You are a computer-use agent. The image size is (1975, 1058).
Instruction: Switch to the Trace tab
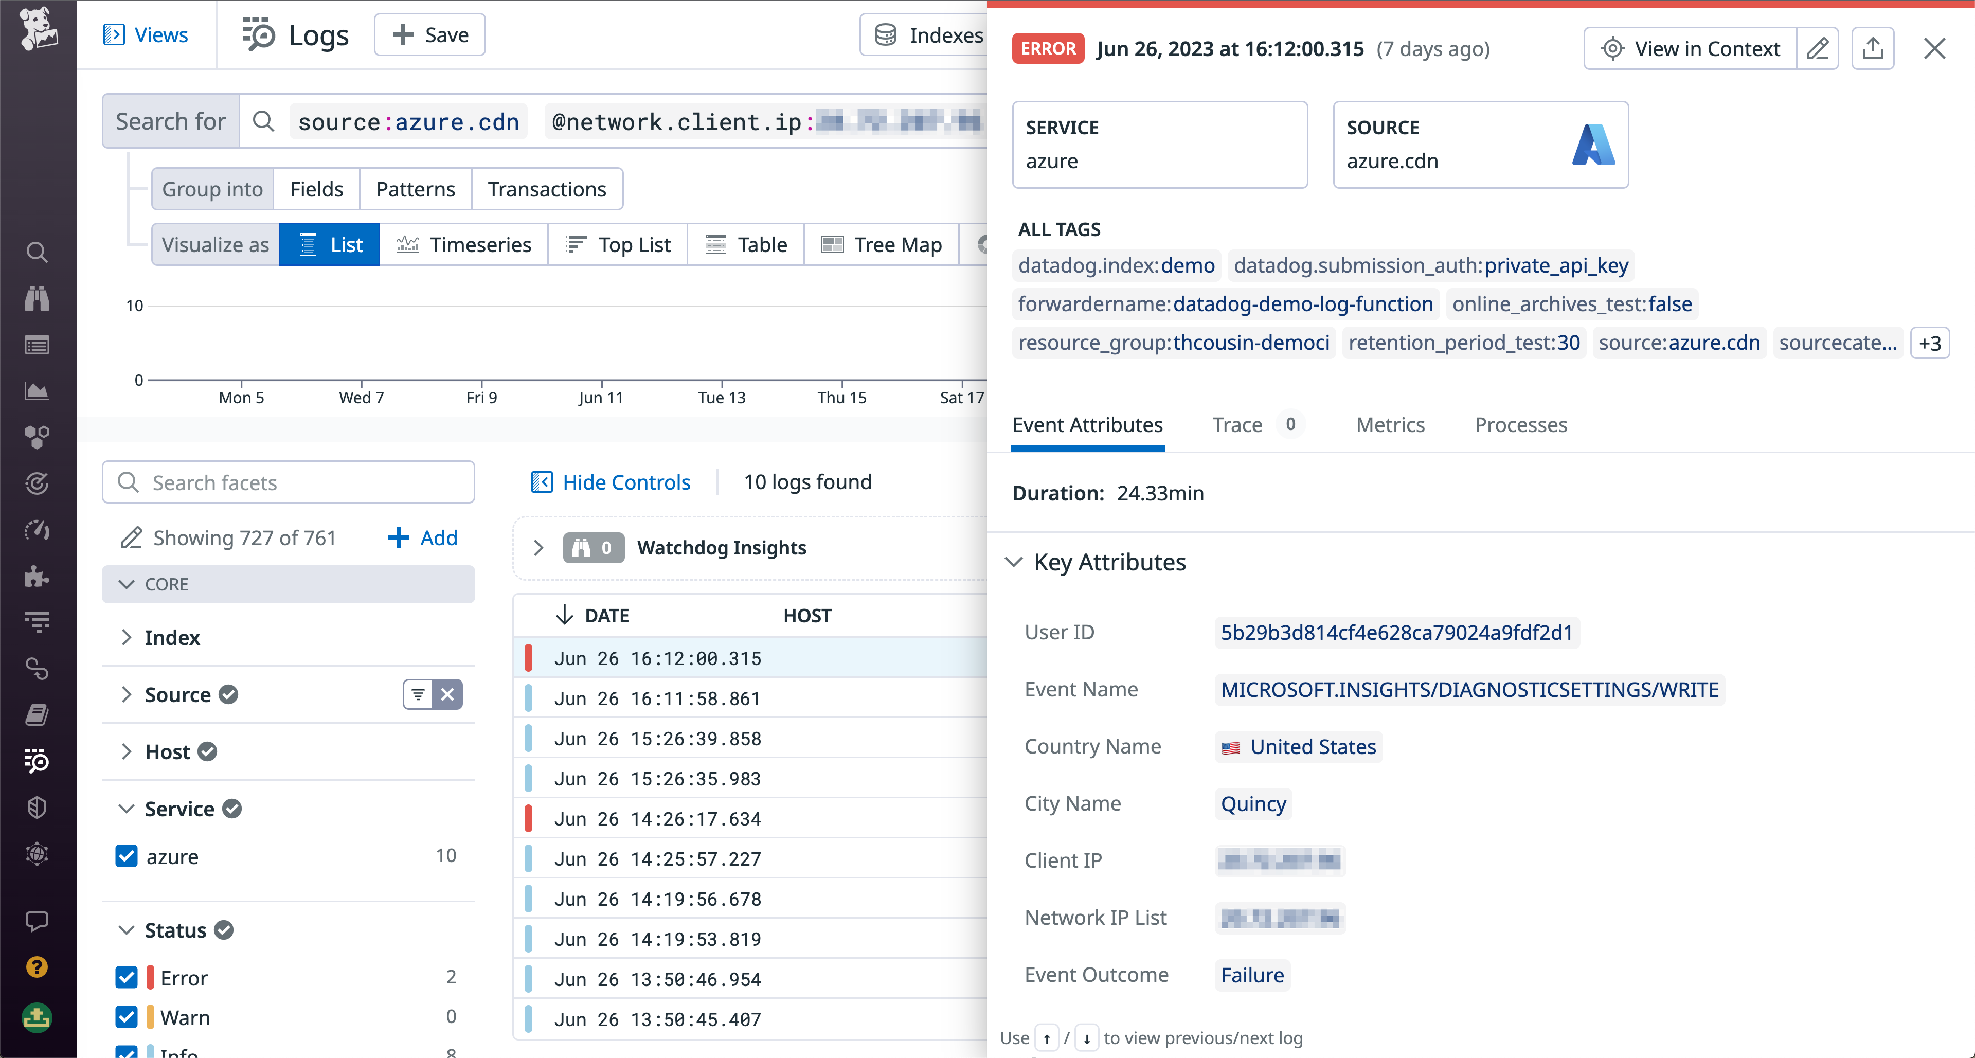pyautogui.click(x=1236, y=425)
